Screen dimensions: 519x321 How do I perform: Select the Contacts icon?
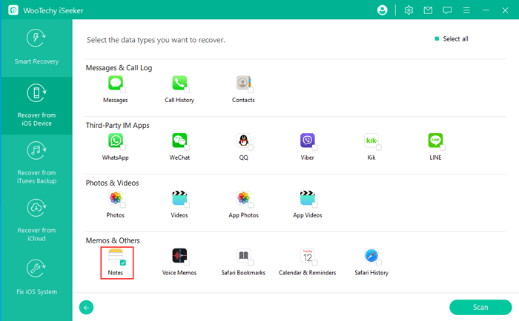(x=243, y=83)
